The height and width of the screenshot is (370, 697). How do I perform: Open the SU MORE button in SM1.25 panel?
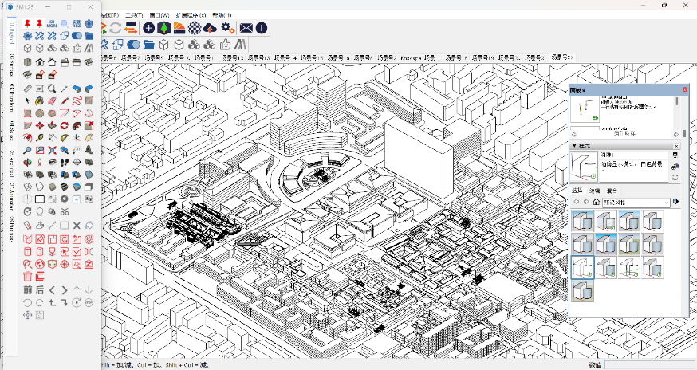[x=52, y=24]
